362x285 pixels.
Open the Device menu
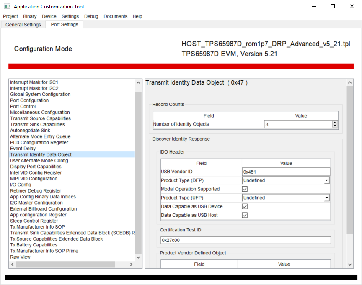tap(49, 16)
